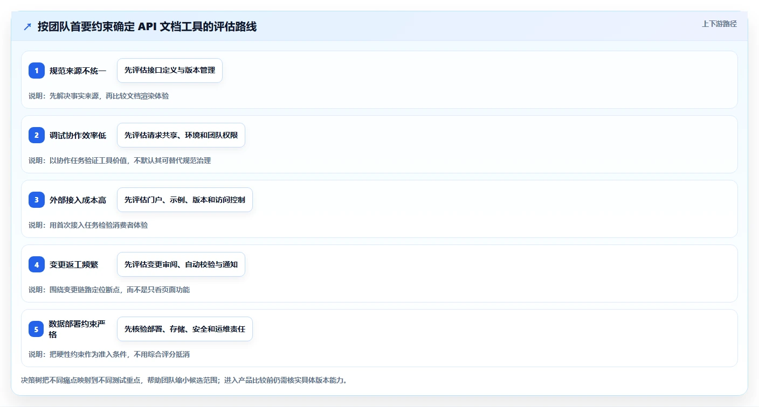Viewport: 759px width, 407px height.
Task: Click the step 2 number badge
Action: (37, 135)
